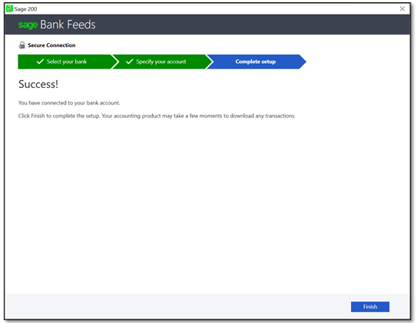Viewport: 417px width, 323px height.
Task: Click the checkmark beside Select your bank
Action: (40, 62)
